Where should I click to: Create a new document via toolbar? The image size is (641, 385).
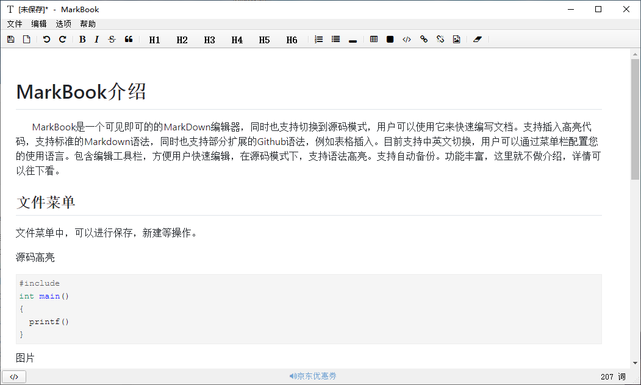[26, 40]
